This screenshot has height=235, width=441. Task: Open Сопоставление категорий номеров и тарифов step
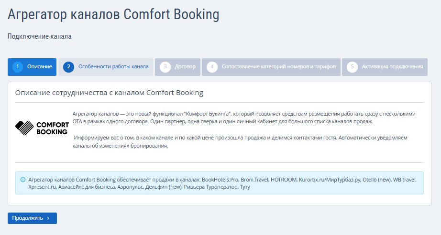pyautogui.click(x=279, y=67)
